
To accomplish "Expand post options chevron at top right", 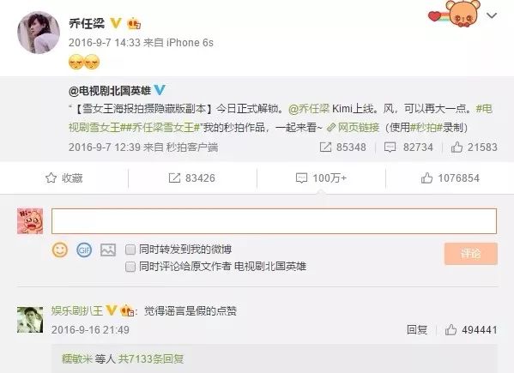I will (492, 15).
